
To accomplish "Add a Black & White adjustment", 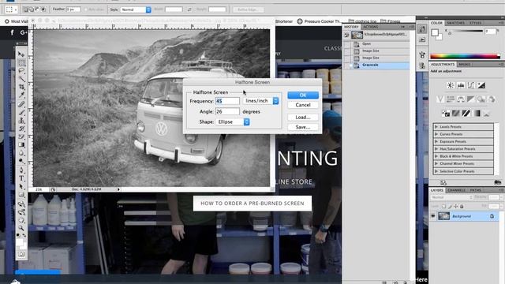I will 471,99.
